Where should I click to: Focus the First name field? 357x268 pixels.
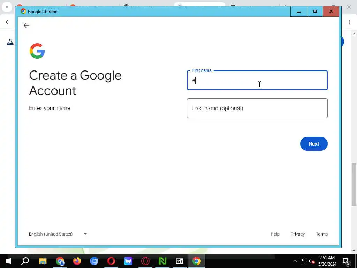click(x=257, y=80)
